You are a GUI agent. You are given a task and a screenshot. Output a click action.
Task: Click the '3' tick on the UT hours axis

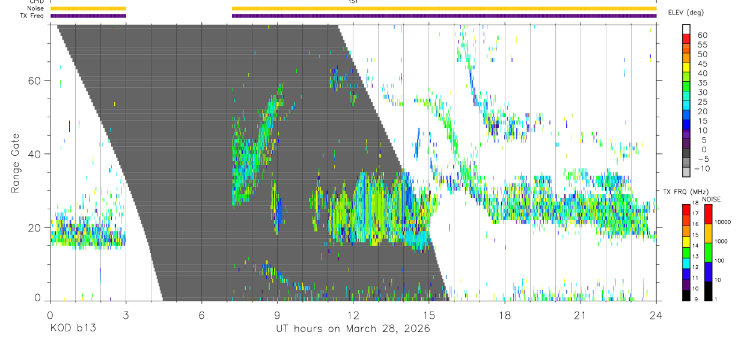[126, 315]
